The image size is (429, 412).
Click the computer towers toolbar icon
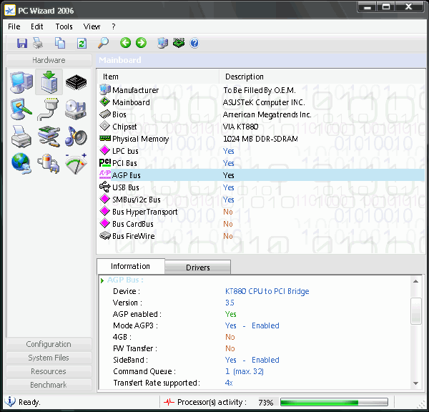[x=163, y=43]
